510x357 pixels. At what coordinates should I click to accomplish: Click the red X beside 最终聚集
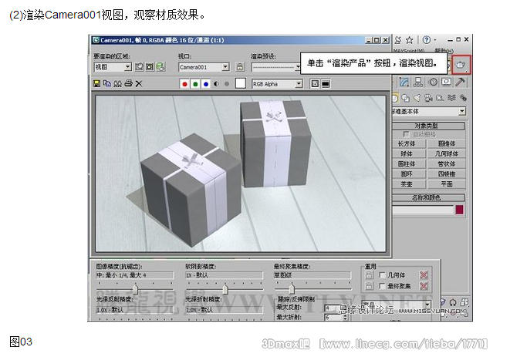(423, 286)
